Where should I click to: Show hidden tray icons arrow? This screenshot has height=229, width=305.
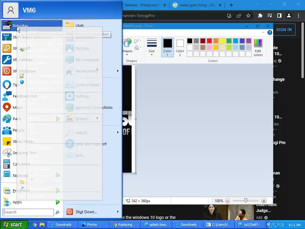point(269,225)
